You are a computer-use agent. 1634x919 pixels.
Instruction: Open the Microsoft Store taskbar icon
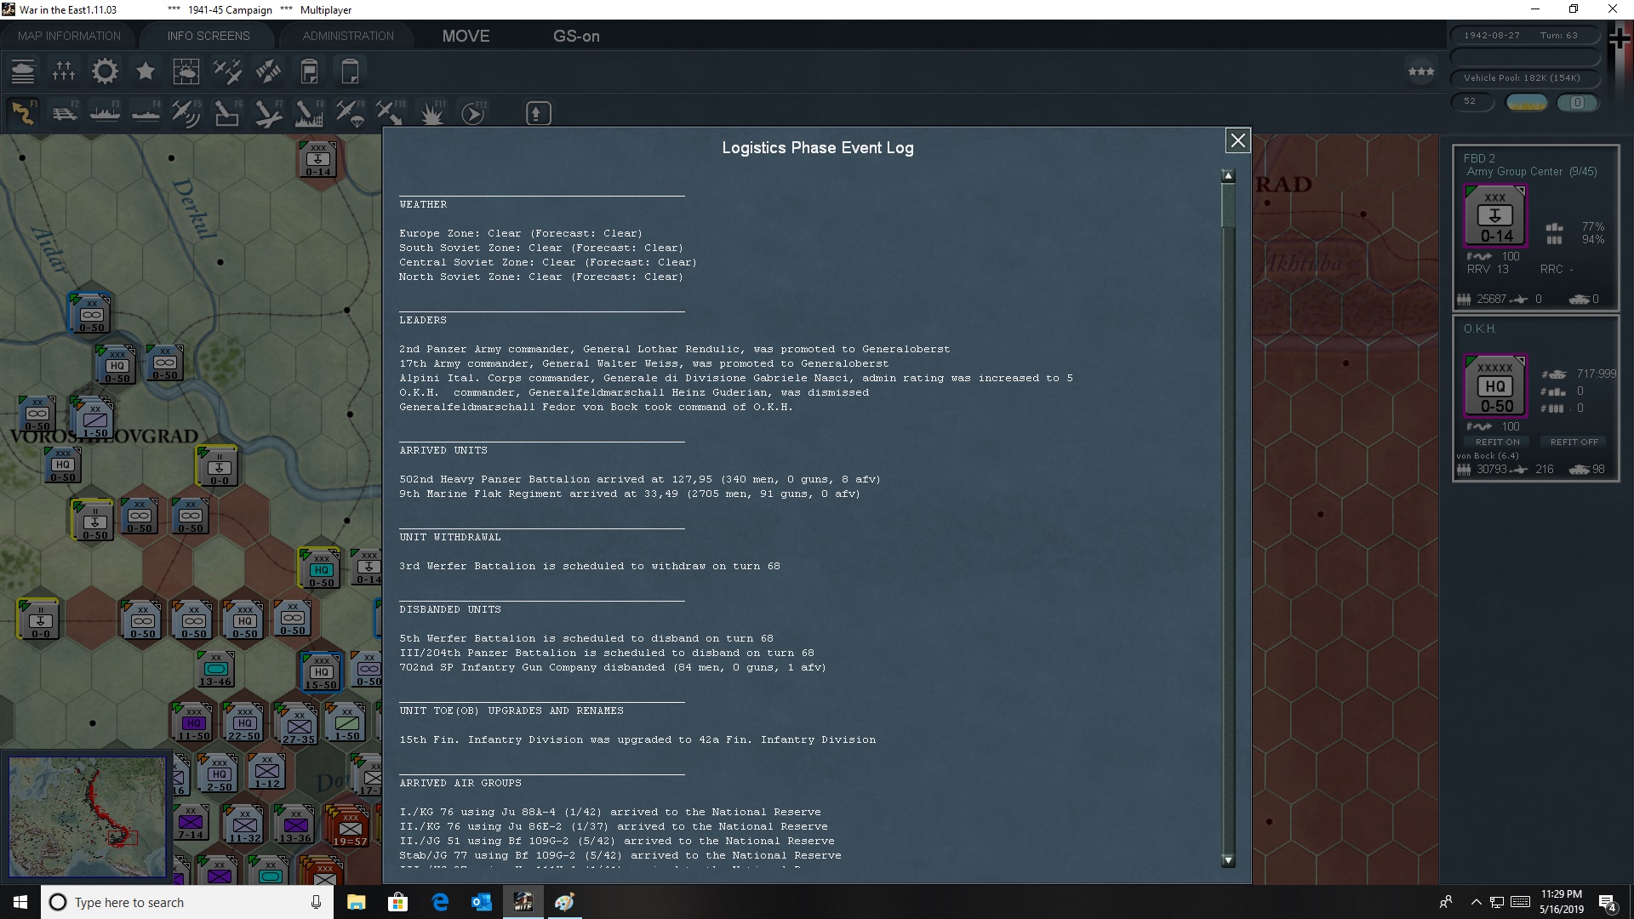(x=397, y=902)
